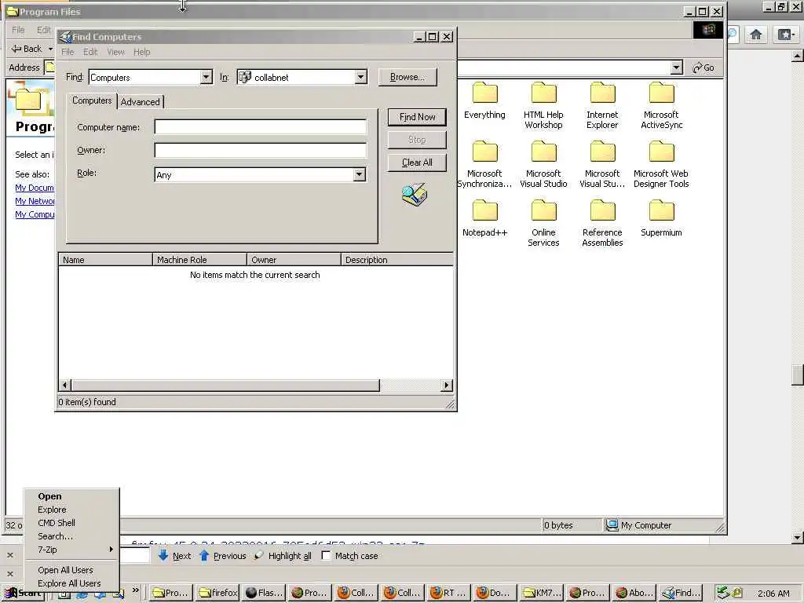Open the Microsoft ActiveSync folder
Screen dimensions: 804x603
coord(661,106)
